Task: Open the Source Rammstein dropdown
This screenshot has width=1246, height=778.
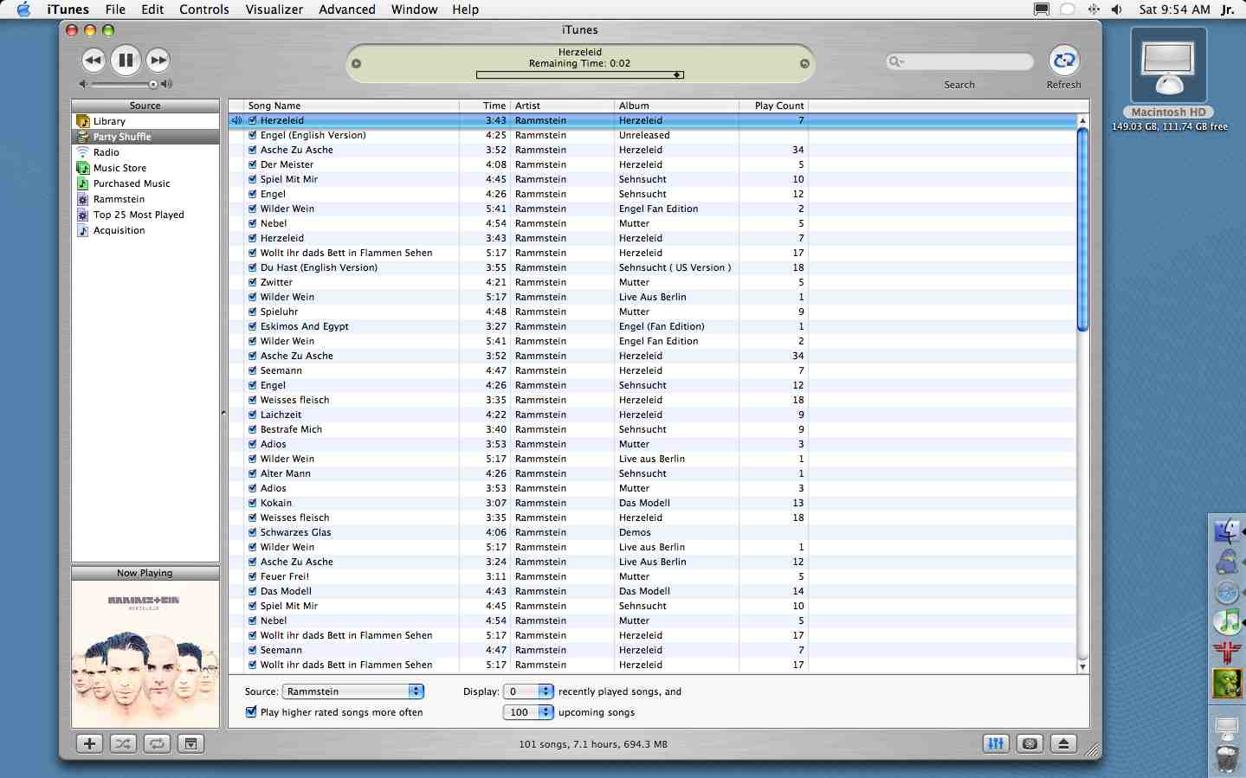Action: pos(353,691)
